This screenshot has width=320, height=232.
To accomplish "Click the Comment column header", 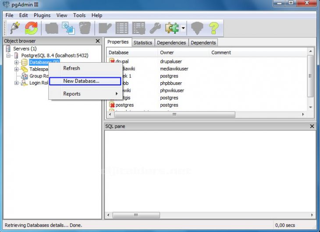I will click(x=258, y=53).
